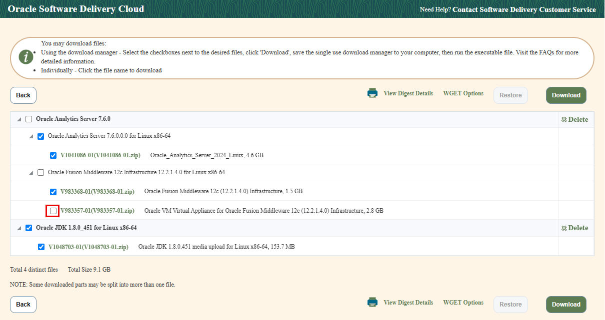The height and width of the screenshot is (320, 605).
Task: Check the Oracle Fusion Middleware 12c Infrastructure 12.2.1.4.0 checkbox
Action: point(40,173)
